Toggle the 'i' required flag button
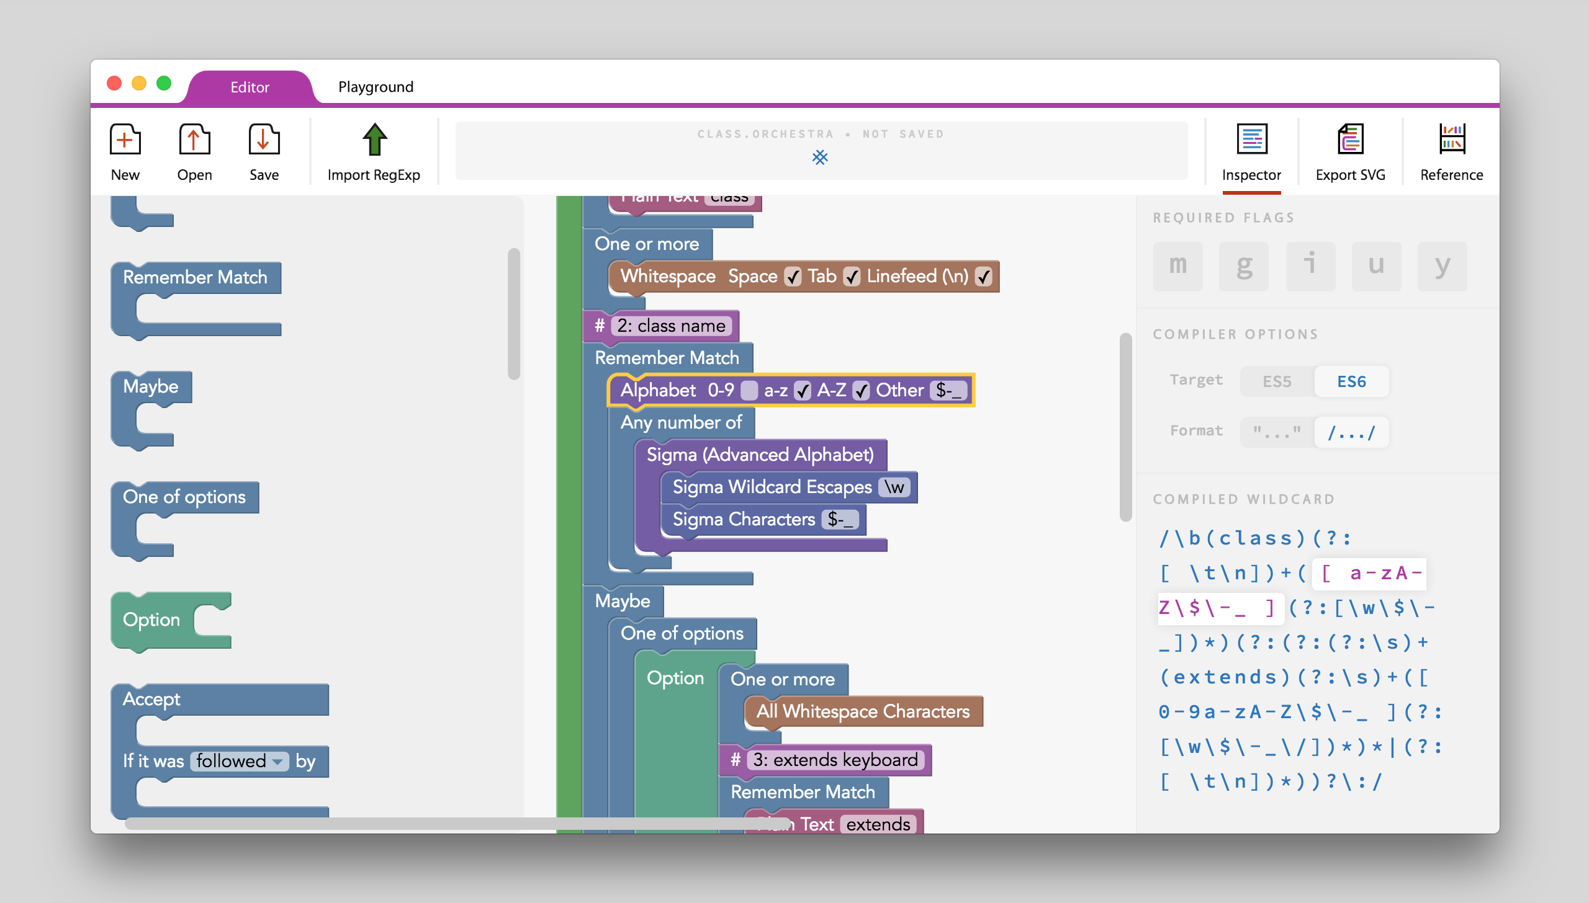This screenshot has height=903, width=1589. tap(1310, 267)
